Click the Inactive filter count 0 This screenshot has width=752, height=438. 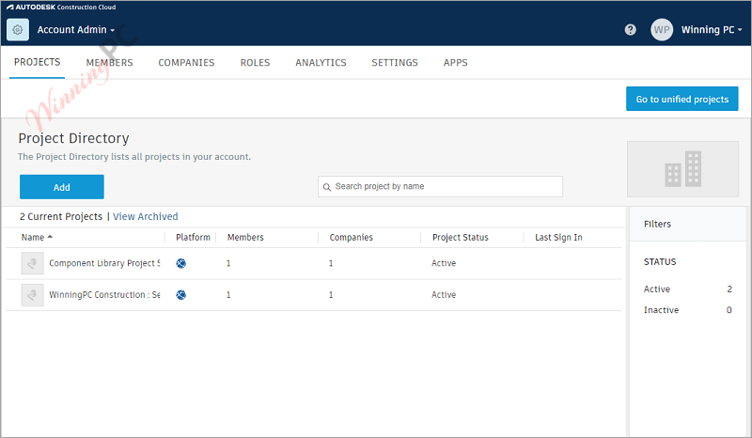729,310
